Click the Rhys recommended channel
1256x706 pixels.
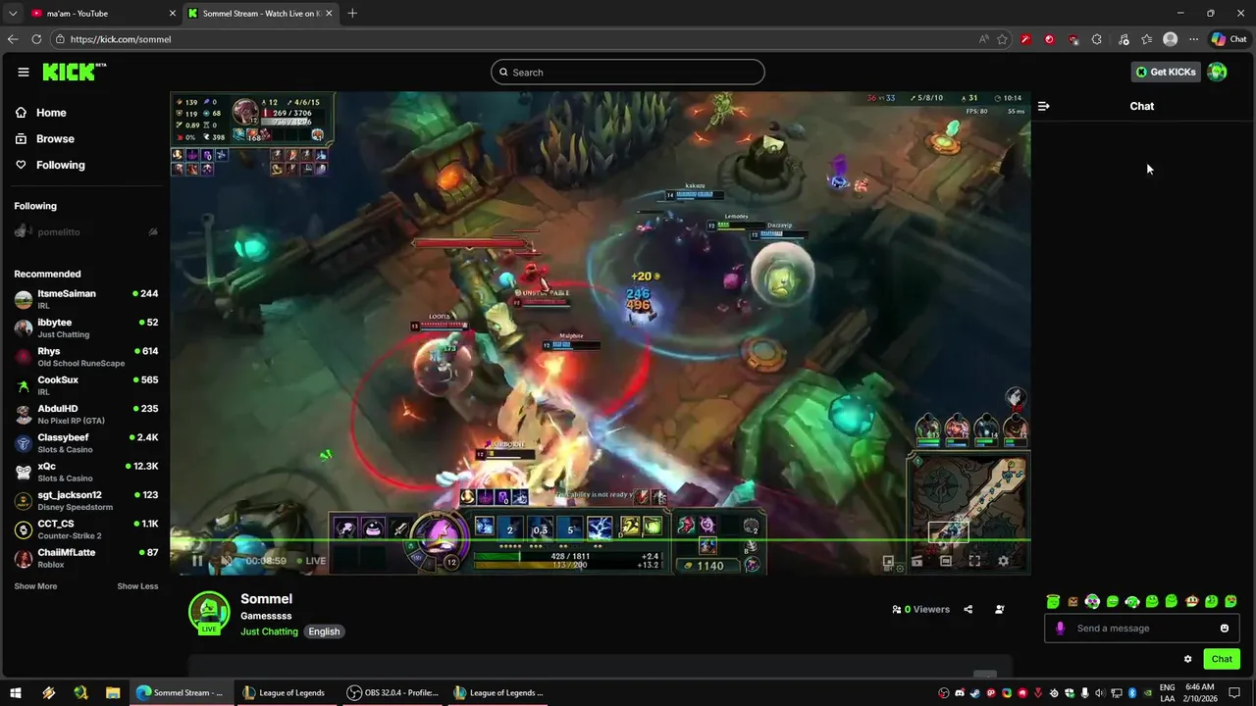pyautogui.click(x=86, y=357)
